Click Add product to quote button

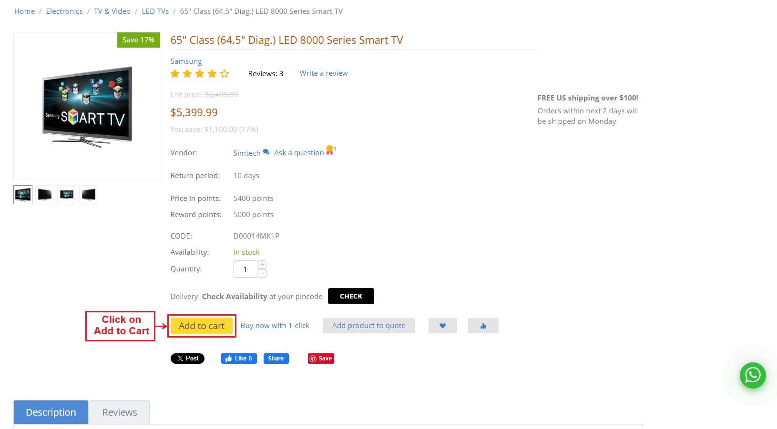pos(369,326)
